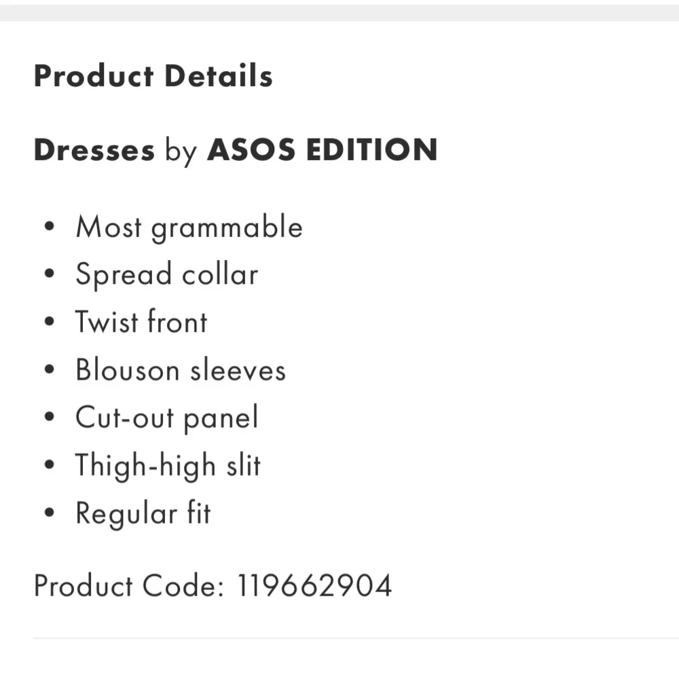
Task: Click the bullet point beside Spread collar
Action: (x=48, y=275)
